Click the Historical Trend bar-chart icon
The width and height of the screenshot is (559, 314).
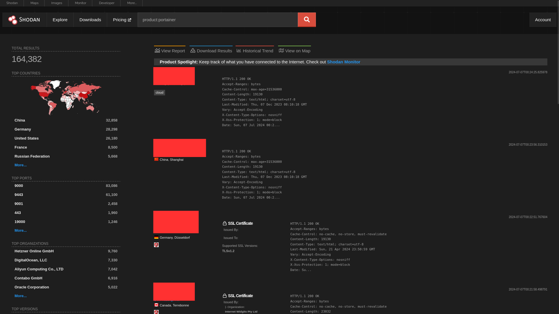(239, 51)
